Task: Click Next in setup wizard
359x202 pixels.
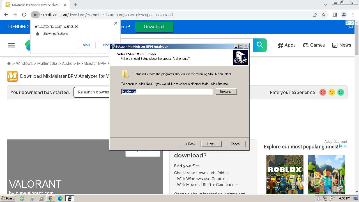Action: pyautogui.click(x=211, y=144)
